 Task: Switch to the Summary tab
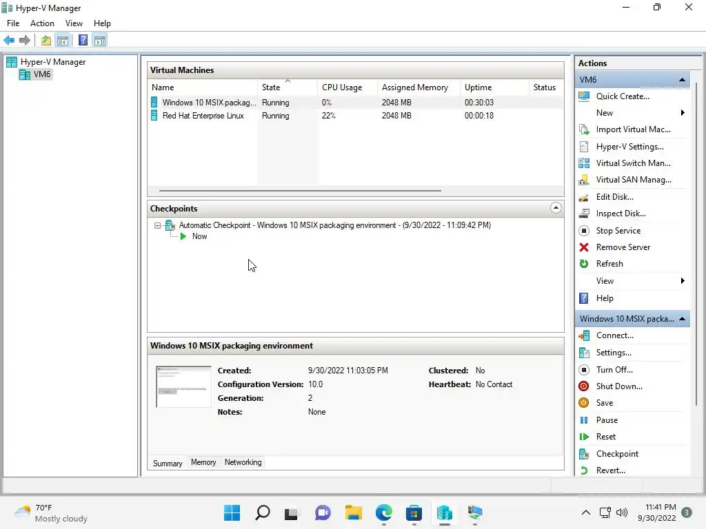click(x=168, y=464)
